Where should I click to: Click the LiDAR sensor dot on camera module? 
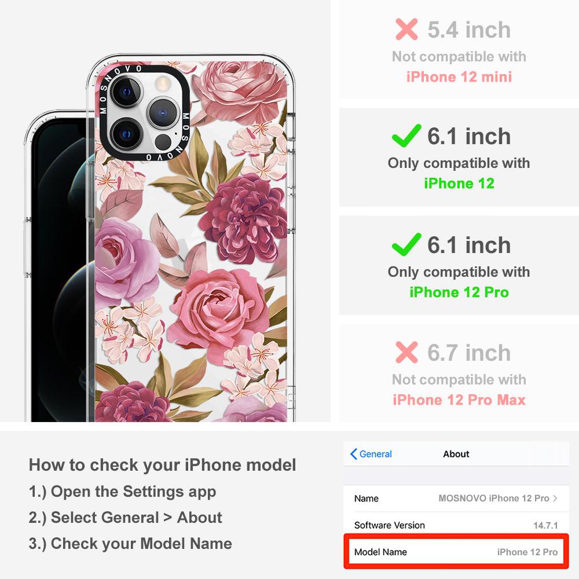point(163,142)
